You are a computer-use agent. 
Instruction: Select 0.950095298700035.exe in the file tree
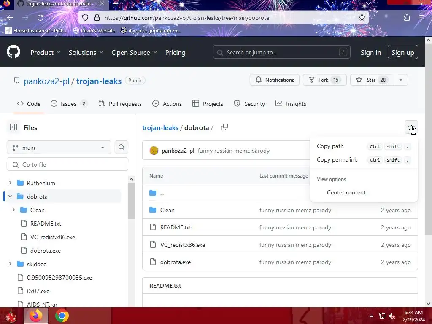point(59,278)
